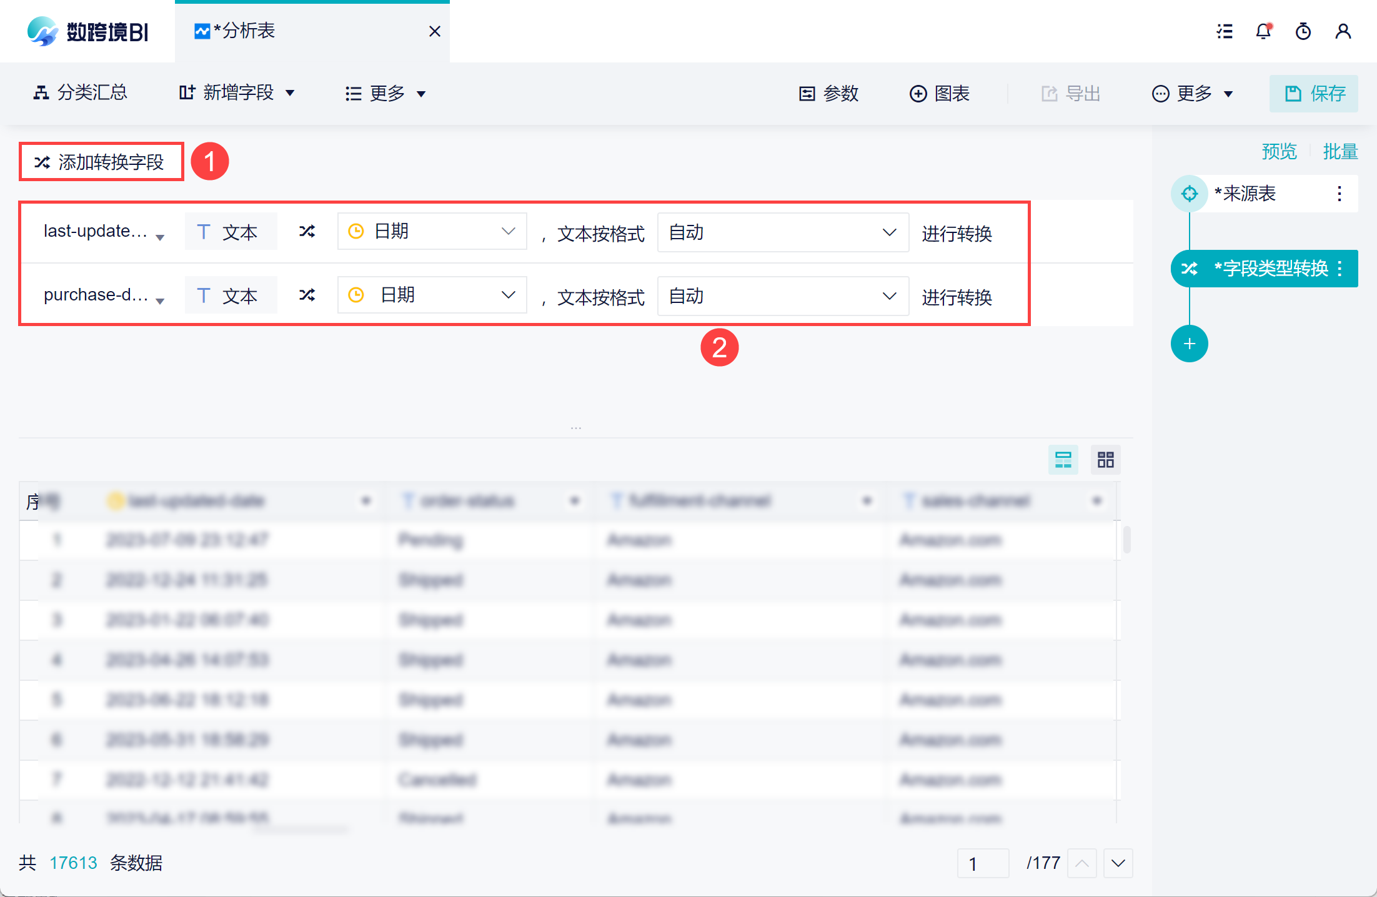
Task: Click the 预览 link
Action: pos(1279,151)
